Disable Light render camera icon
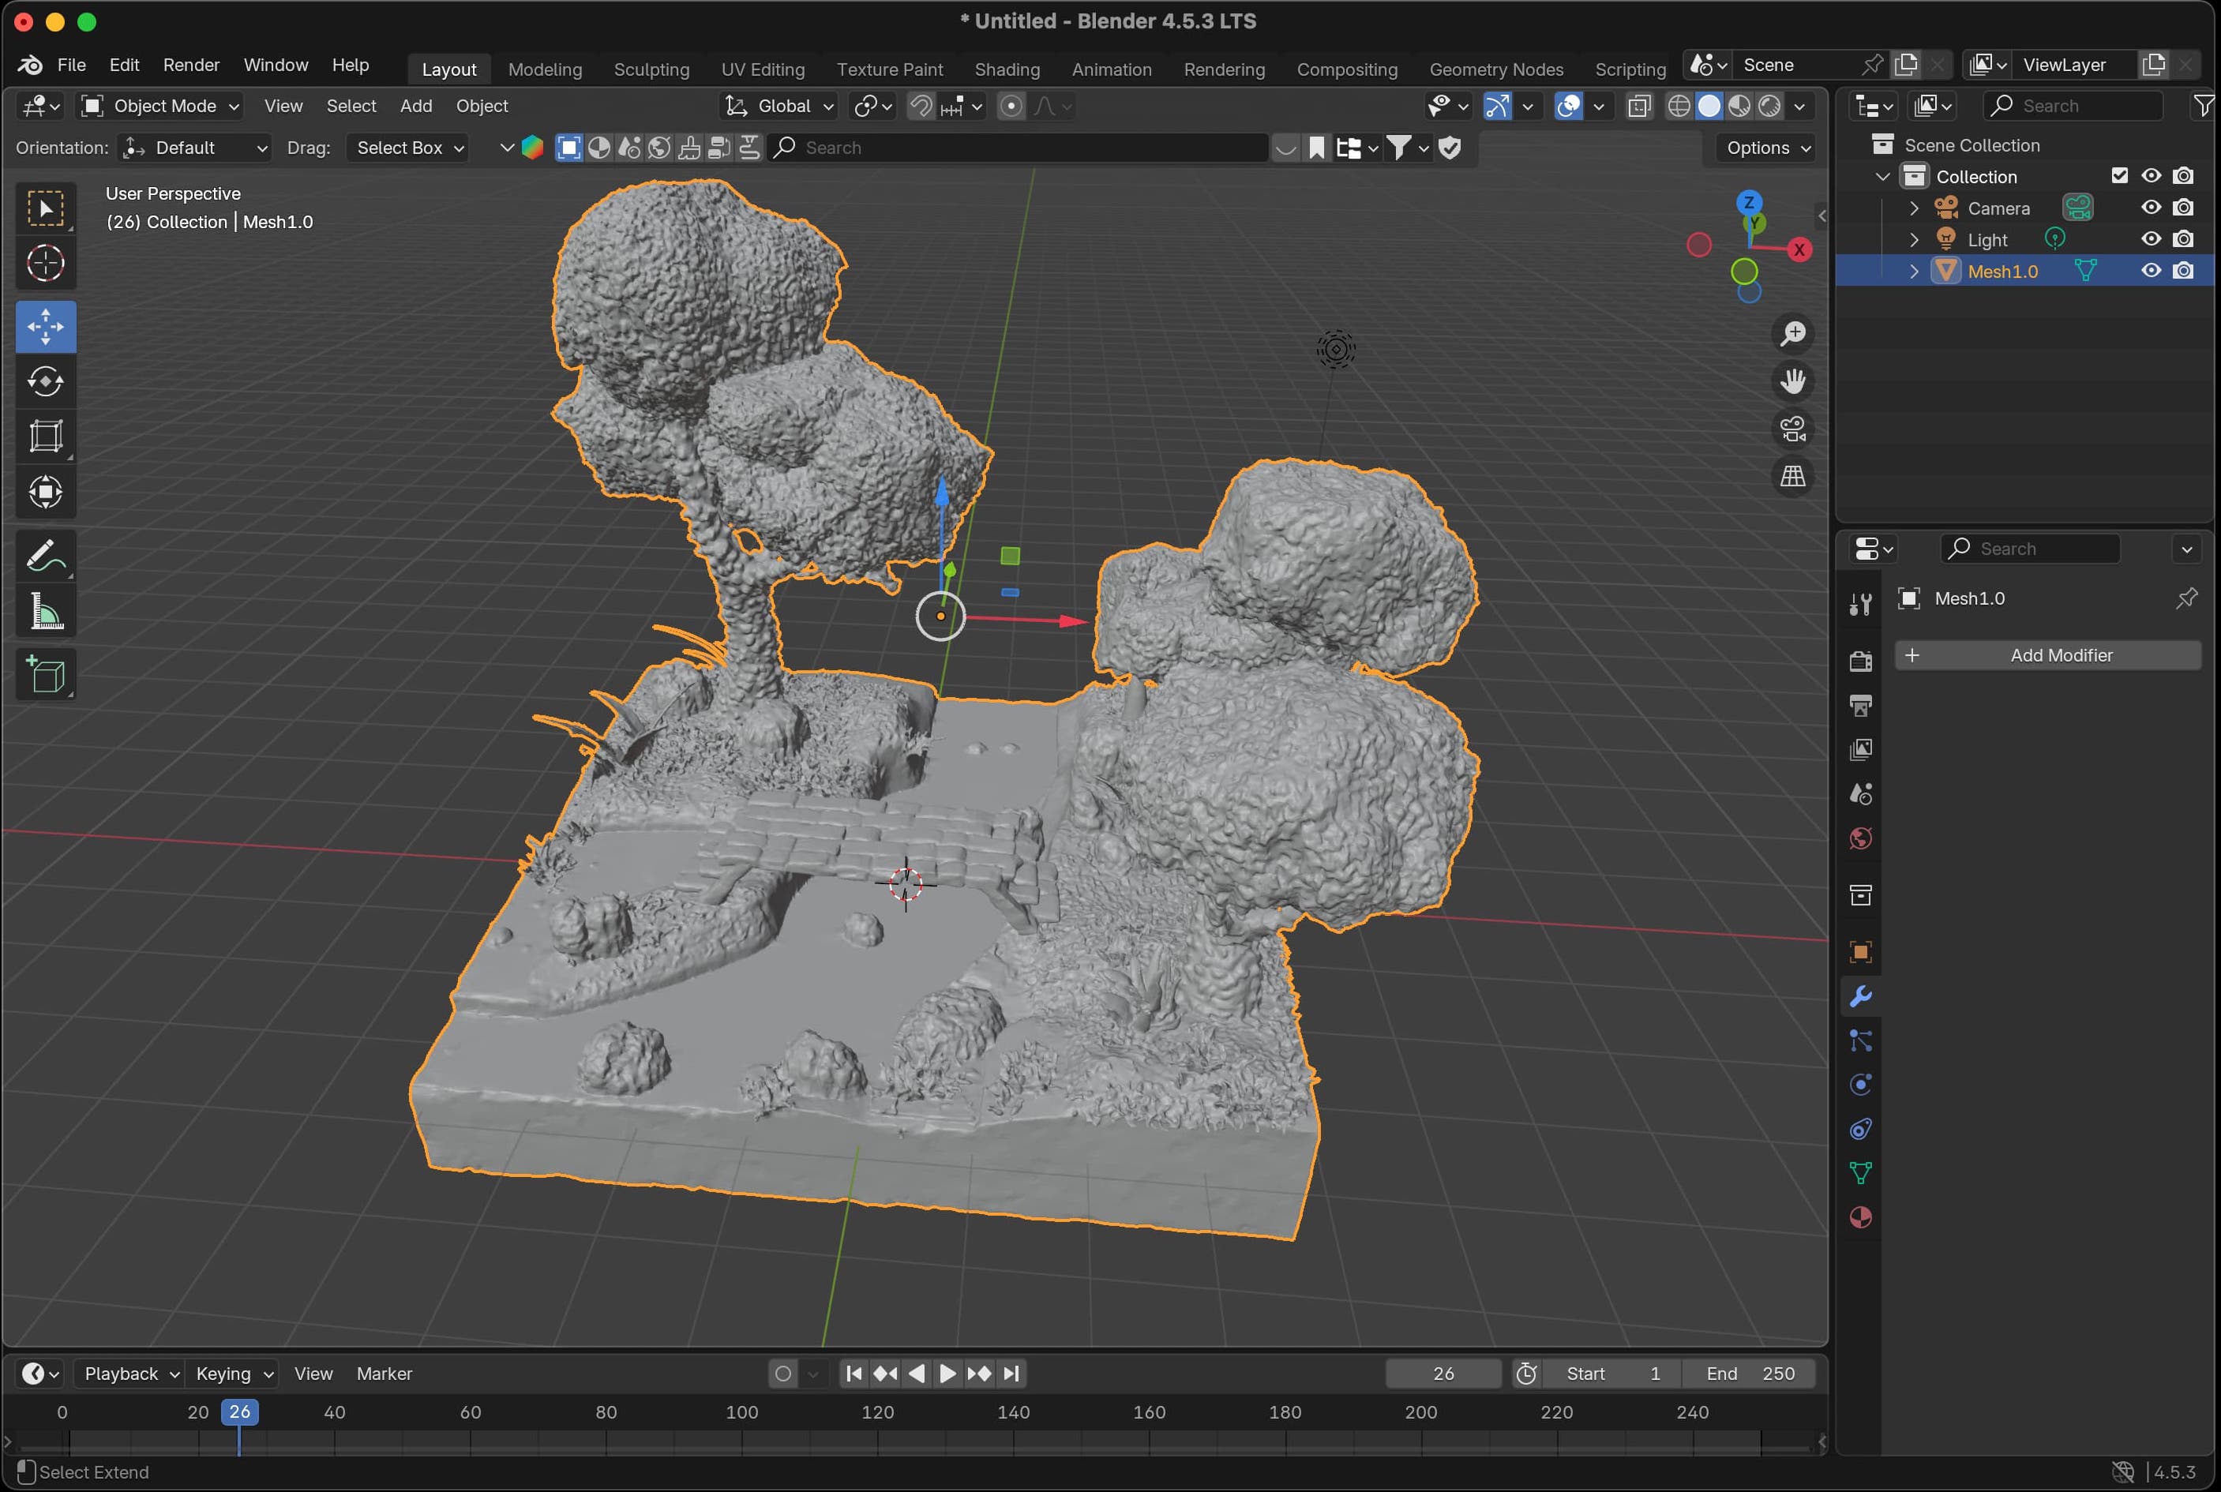This screenshot has width=2221, height=1492. [2184, 239]
